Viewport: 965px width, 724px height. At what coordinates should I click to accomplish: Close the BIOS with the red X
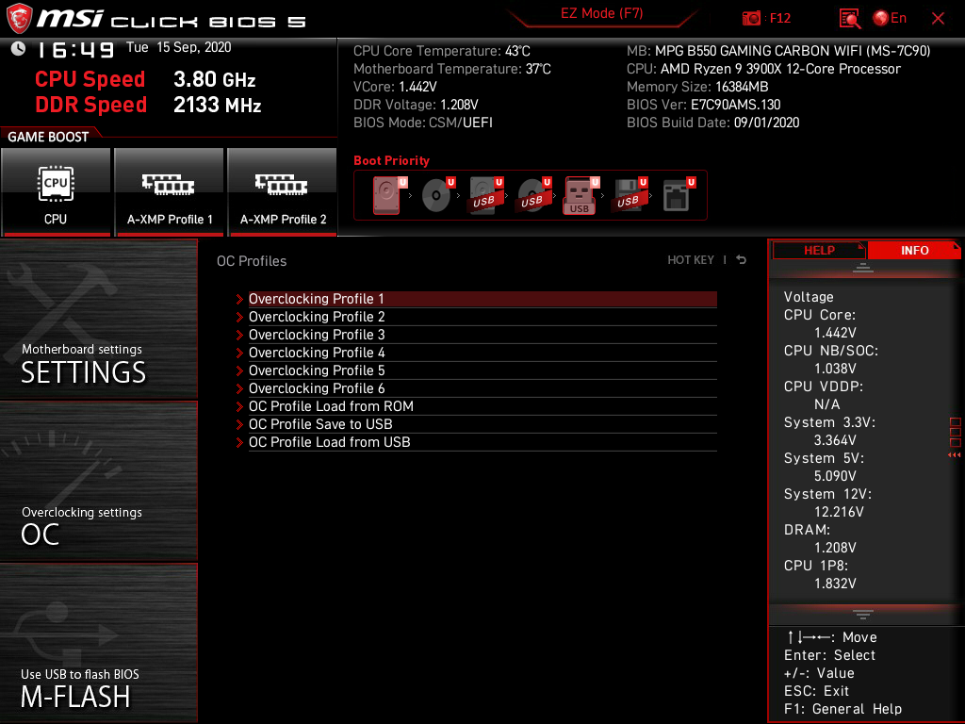coord(938,19)
